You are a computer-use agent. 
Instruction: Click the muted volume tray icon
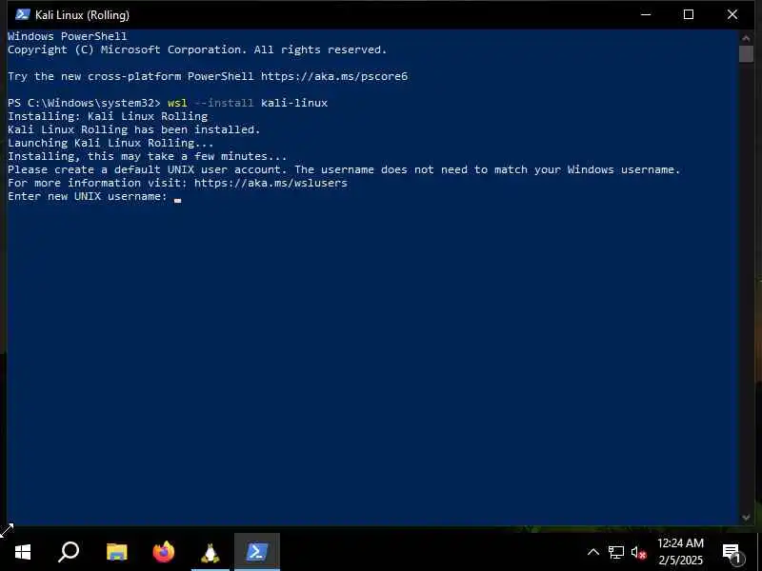638,553
